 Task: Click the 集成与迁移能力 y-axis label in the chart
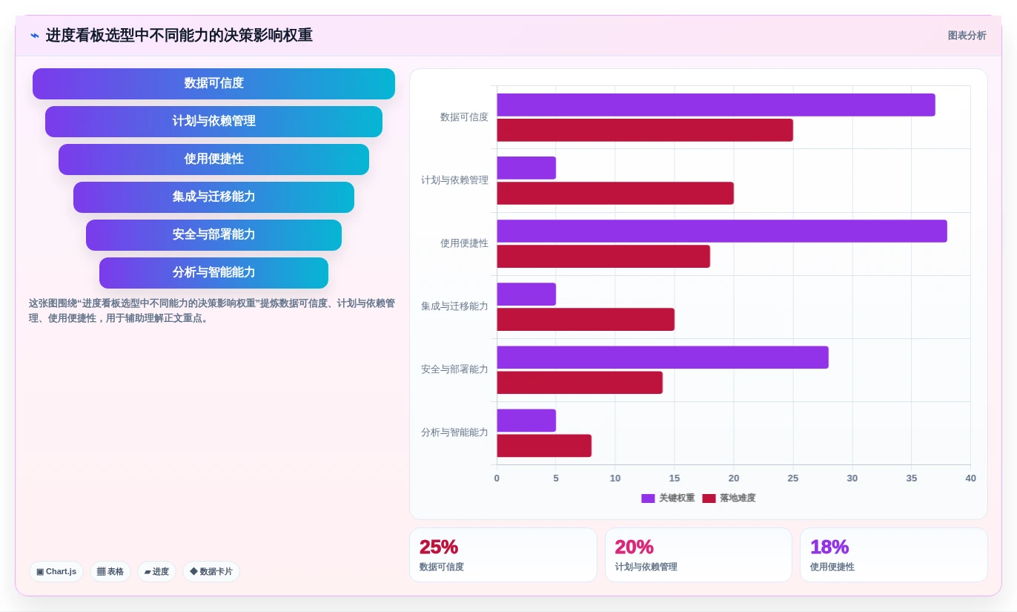click(454, 306)
